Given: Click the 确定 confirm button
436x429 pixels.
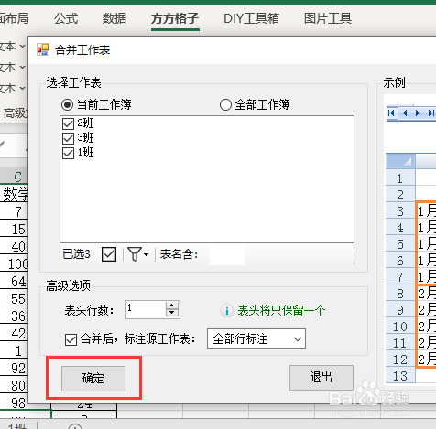Looking at the screenshot, I should click(93, 379).
